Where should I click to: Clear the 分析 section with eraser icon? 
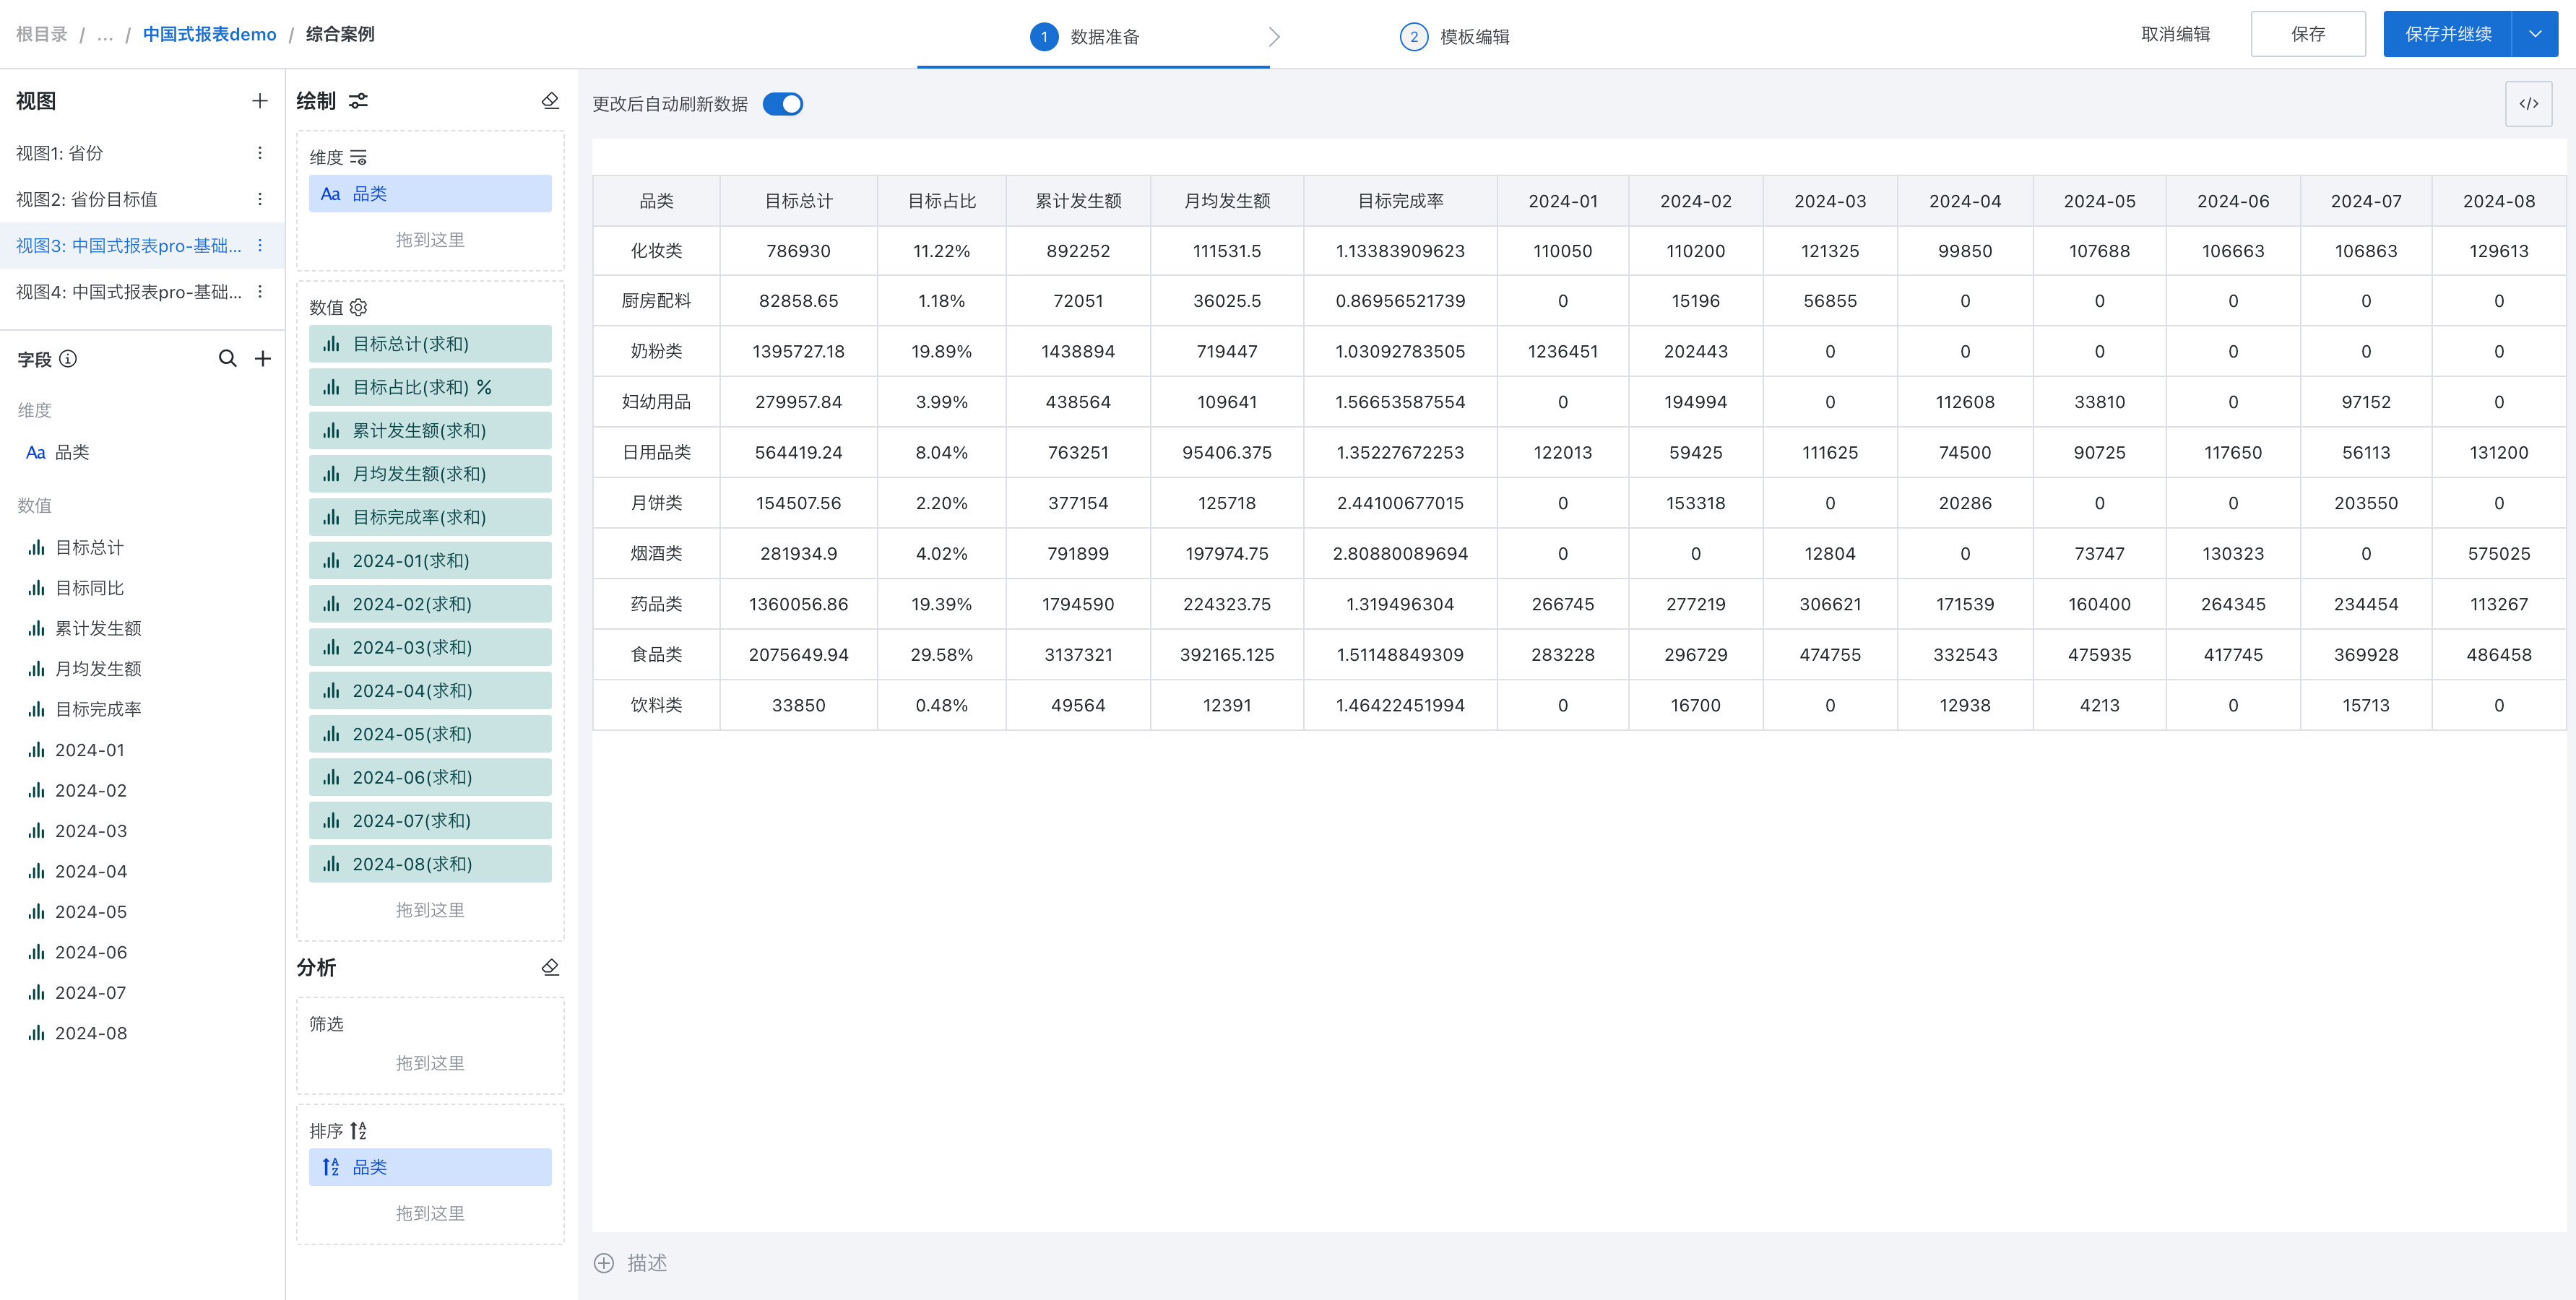tap(550, 967)
